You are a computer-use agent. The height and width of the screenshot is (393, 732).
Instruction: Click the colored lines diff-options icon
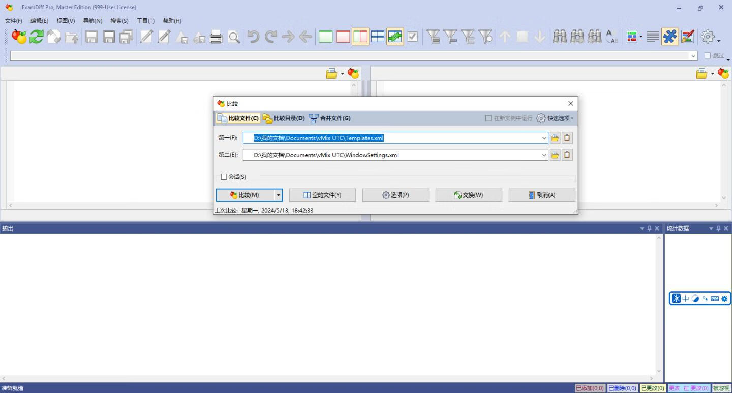pyautogui.click(x=632, y=37)
